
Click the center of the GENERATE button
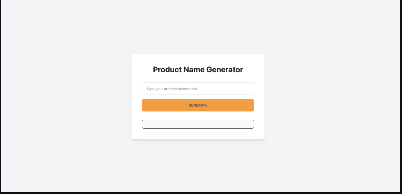[x=198, y=105]
